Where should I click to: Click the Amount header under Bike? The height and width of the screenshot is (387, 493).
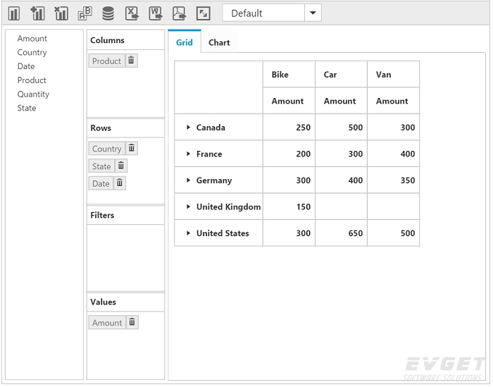click(x=289, y=101)
